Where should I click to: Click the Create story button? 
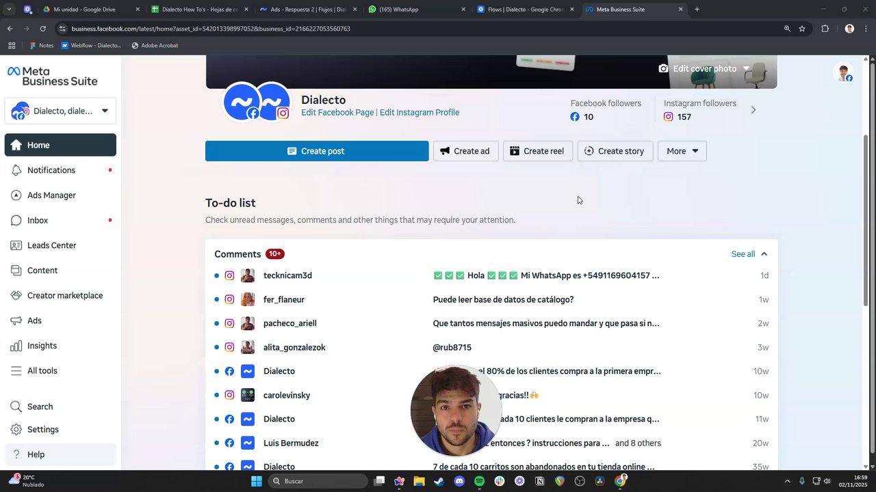(x=615, y=151)
